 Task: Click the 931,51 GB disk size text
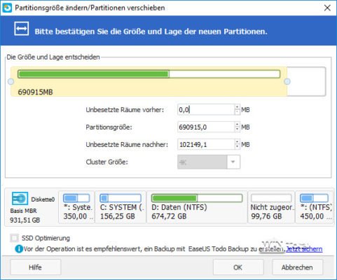(x=25, y=220)
